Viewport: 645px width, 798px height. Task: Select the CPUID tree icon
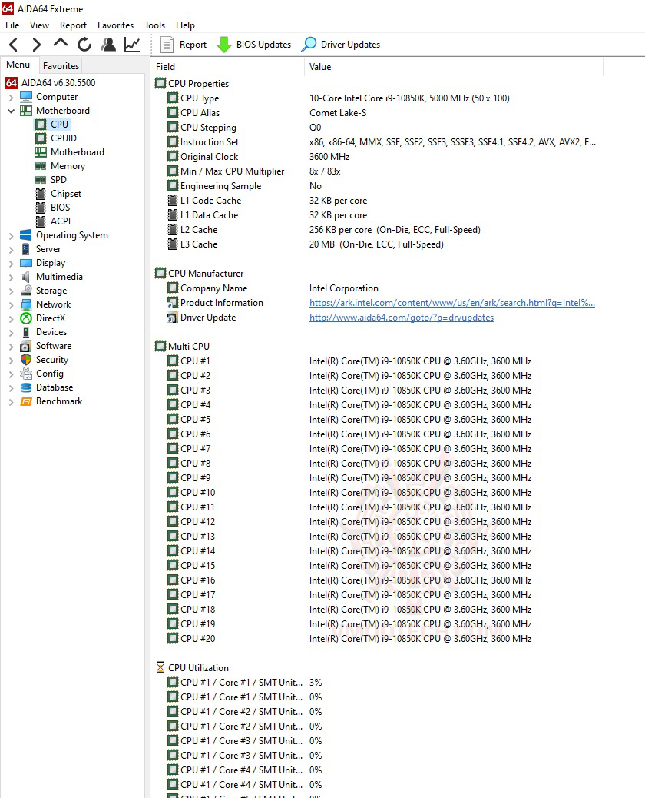(x=41, y=138)
